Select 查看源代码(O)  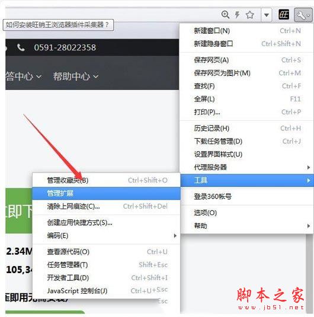[x=107, y=252]
